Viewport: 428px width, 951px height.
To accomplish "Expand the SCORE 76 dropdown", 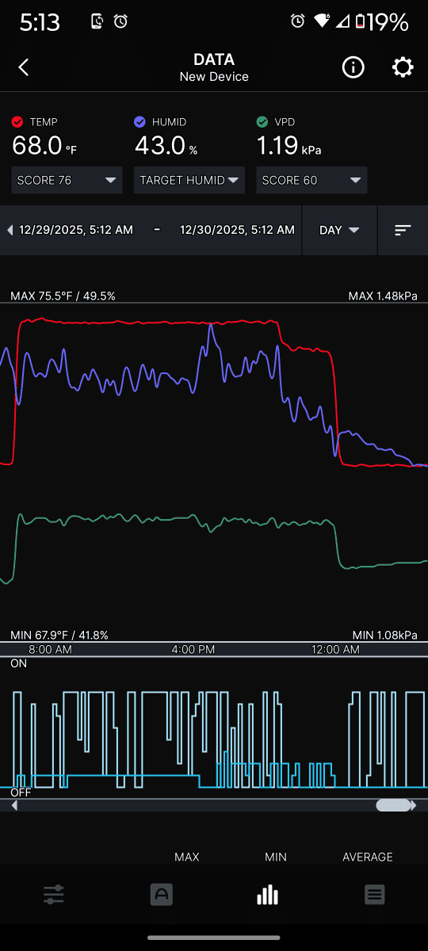I will pos(67,180).
